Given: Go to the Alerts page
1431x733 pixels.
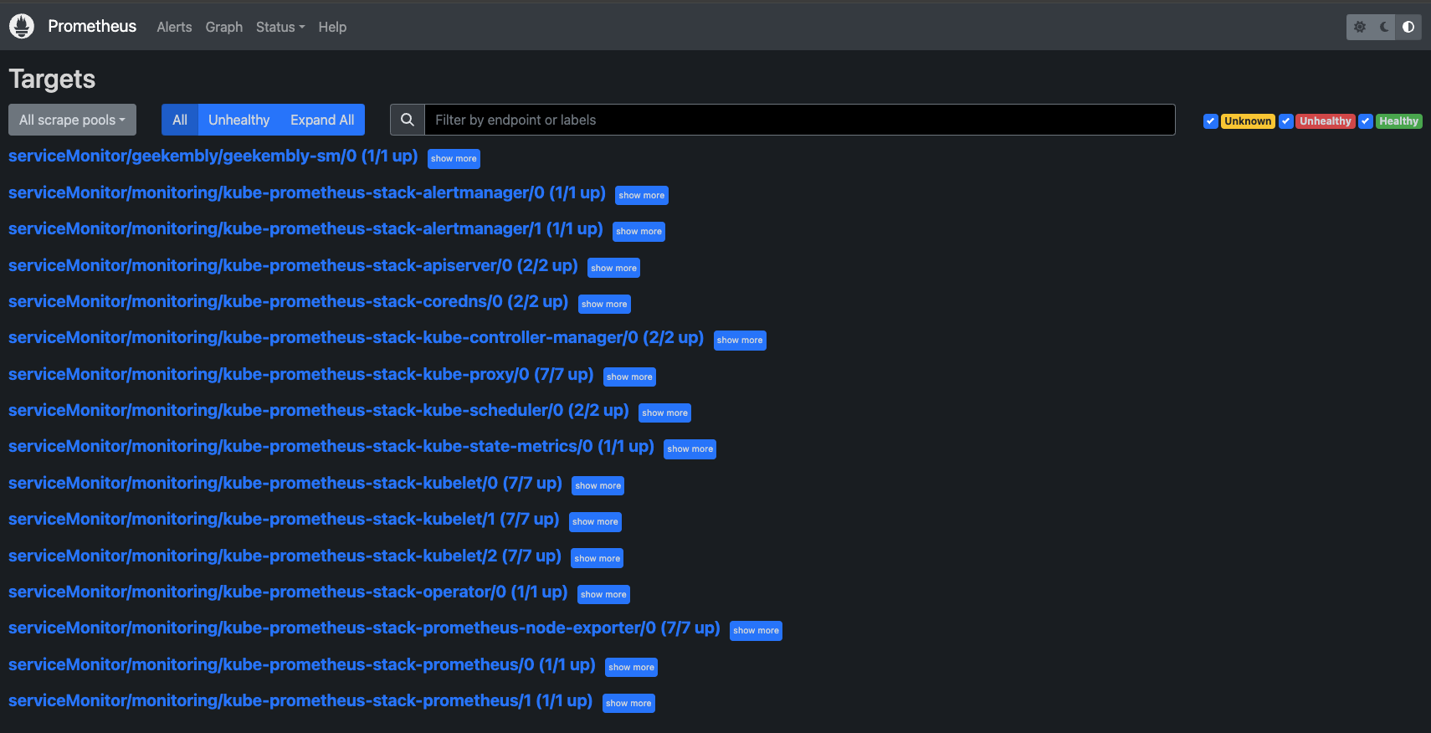Looking at the screenshot, I should [174, 27].
